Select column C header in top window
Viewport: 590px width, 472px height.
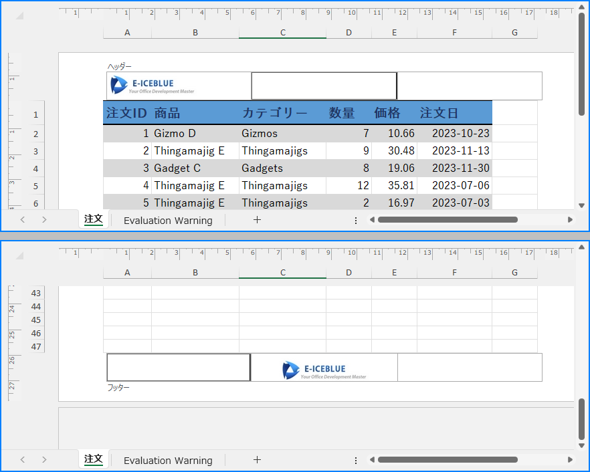[282, 32]
